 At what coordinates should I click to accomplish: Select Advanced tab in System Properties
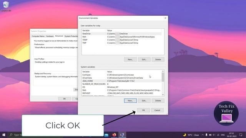pyautogui.click(x=59, y=36)
